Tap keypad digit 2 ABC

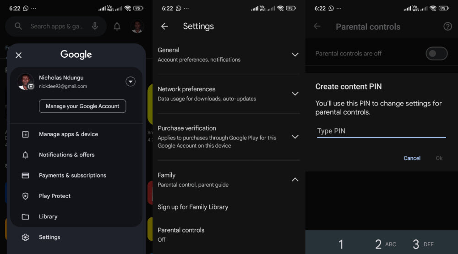point(386,244)
